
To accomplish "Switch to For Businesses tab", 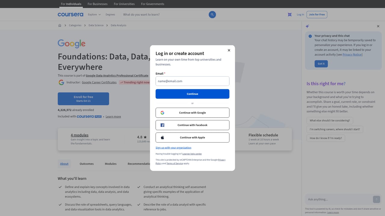I will (97, 4).
